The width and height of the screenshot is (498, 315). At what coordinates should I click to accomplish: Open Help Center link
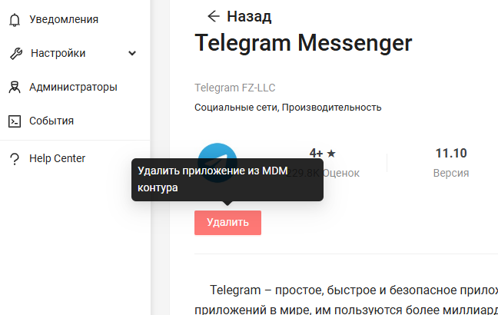click(57, 158)
